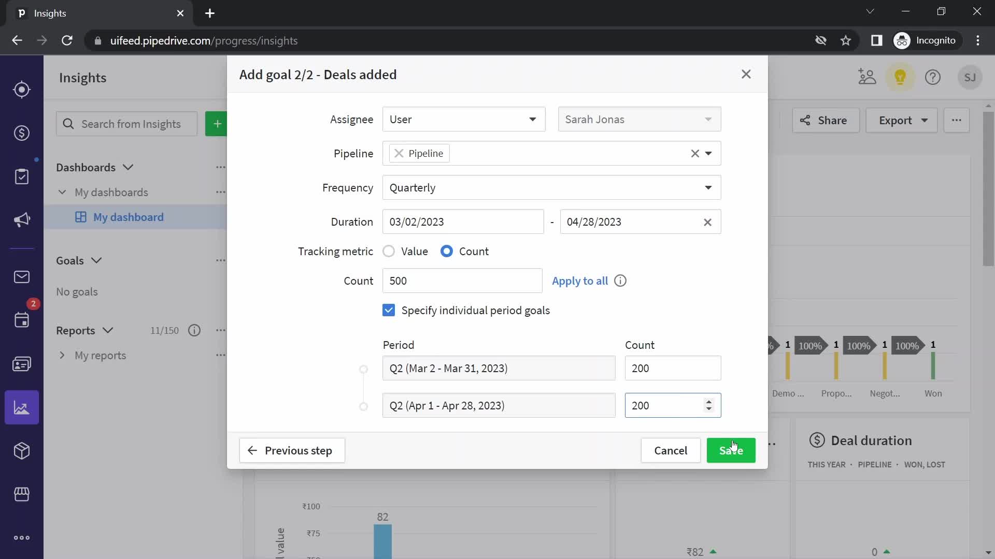
Task: Open the Frequency quarterly dropdown
Action: tap(550, 187)
